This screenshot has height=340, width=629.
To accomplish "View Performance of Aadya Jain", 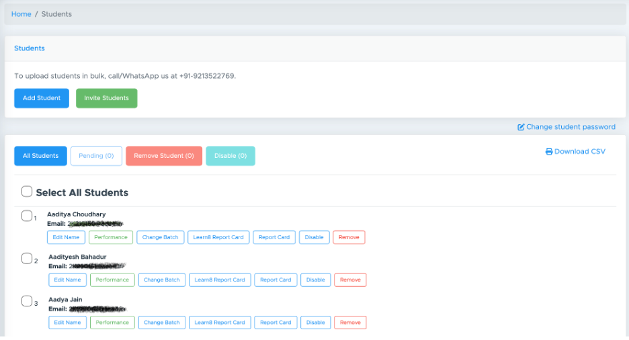I will pos(112,323).
